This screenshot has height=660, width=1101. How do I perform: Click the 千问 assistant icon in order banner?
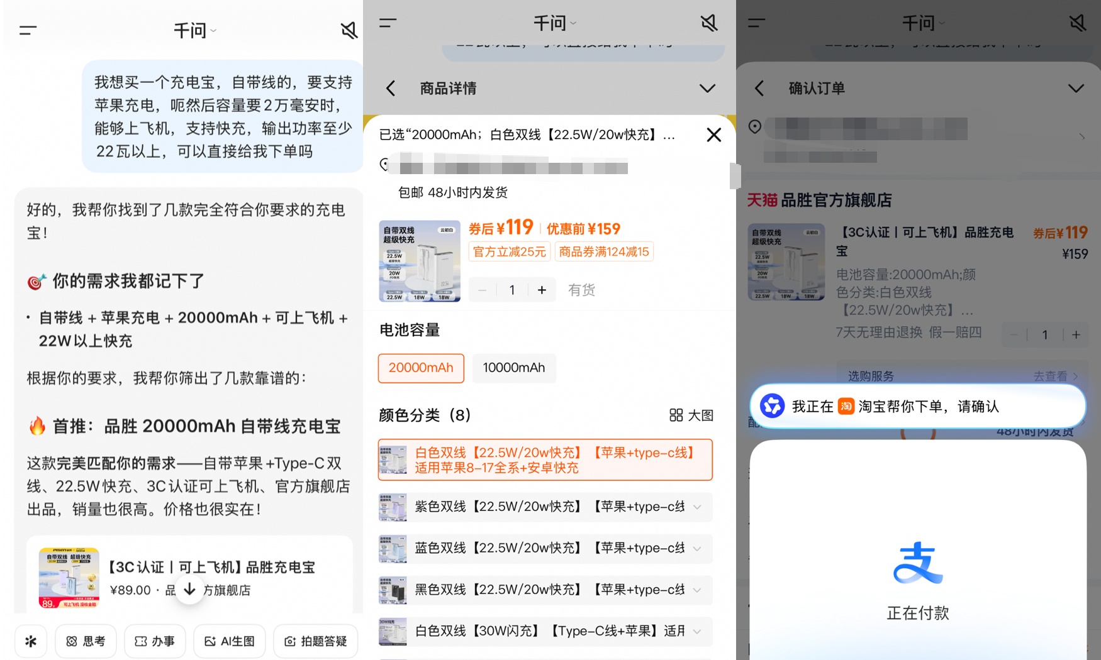pos(773,406)
